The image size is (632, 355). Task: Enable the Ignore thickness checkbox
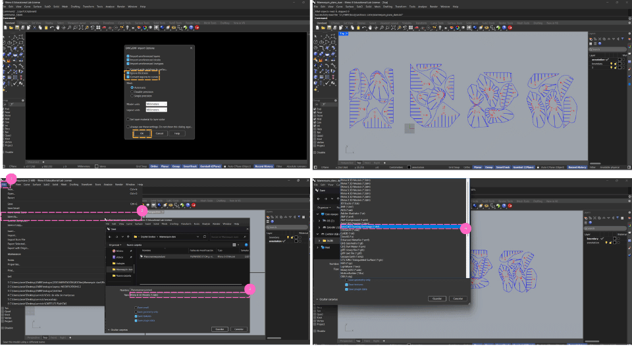[x=128, y=73]
